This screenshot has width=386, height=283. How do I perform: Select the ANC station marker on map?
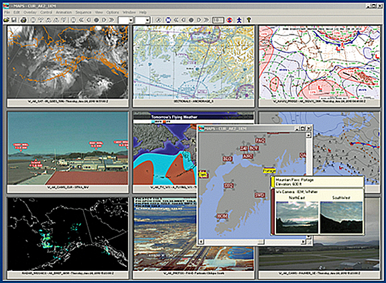[x=248, y=156]
